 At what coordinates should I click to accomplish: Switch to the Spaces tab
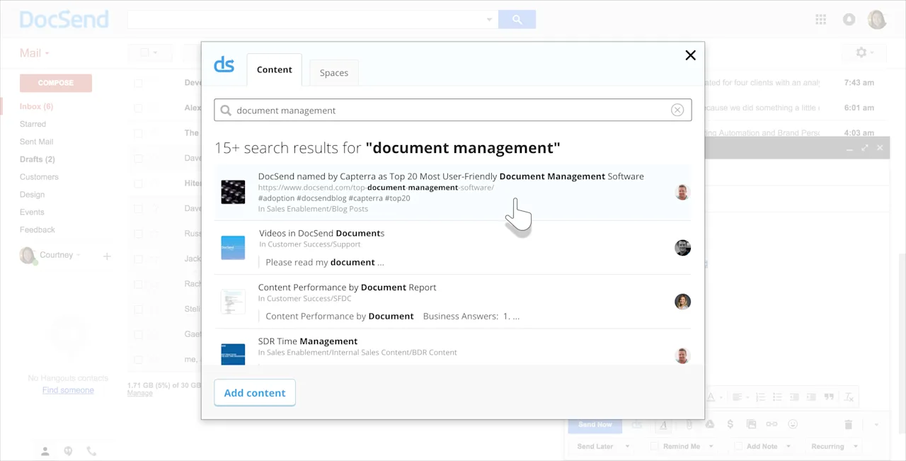tap(333, 72)
